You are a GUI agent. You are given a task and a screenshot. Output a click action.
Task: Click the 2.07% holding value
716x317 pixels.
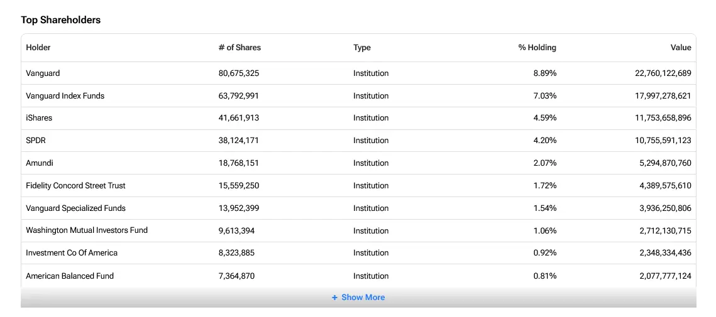545,163
